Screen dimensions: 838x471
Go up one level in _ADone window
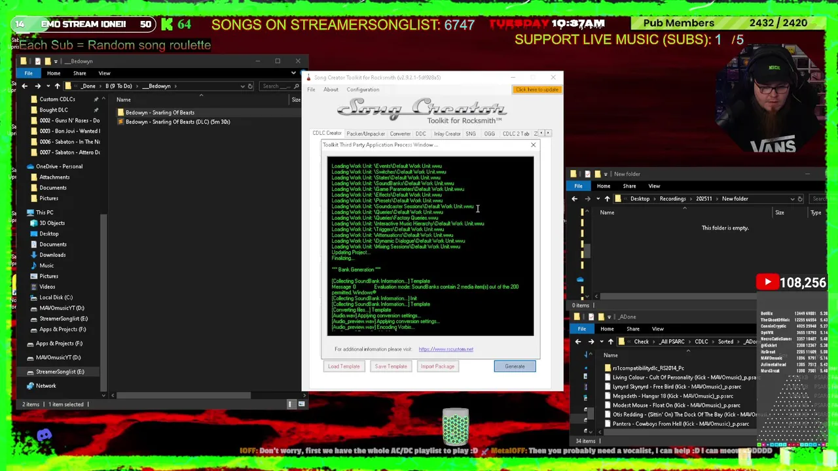coord(611,341)
